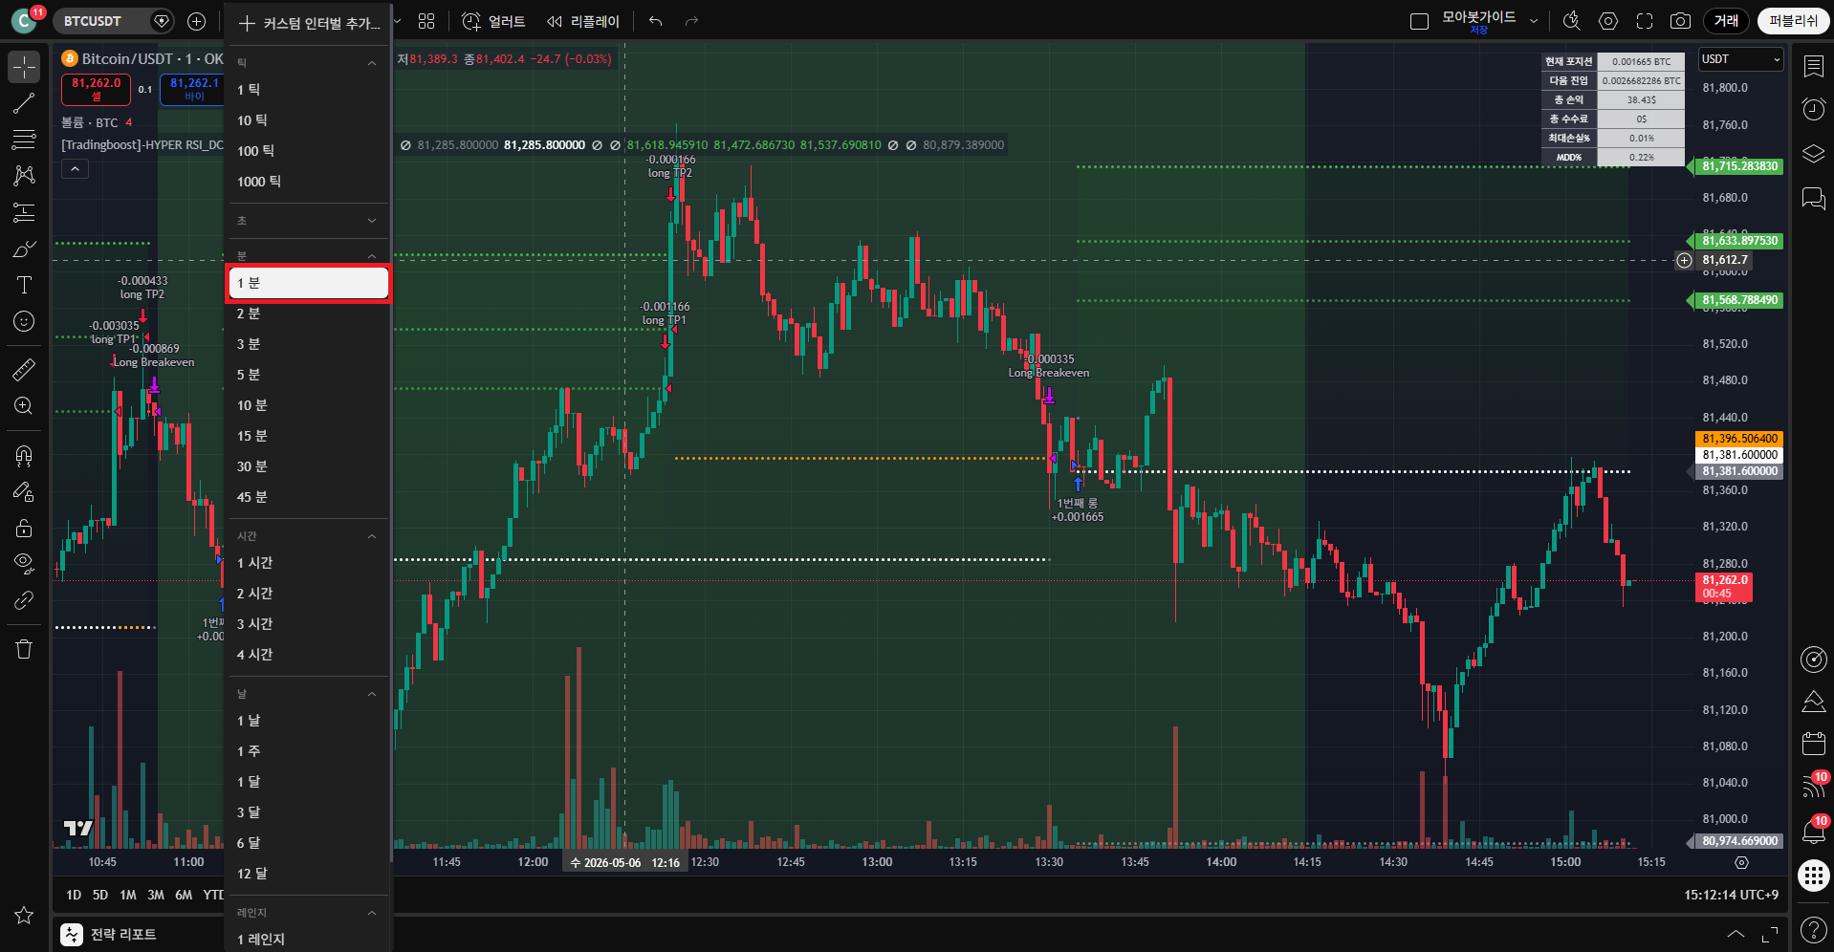The width and height of the screenshot is (1834, 952).
Task: Open the apps grid button in the right sidebar
Action: pyautogui.click(x=1813, y=876)
